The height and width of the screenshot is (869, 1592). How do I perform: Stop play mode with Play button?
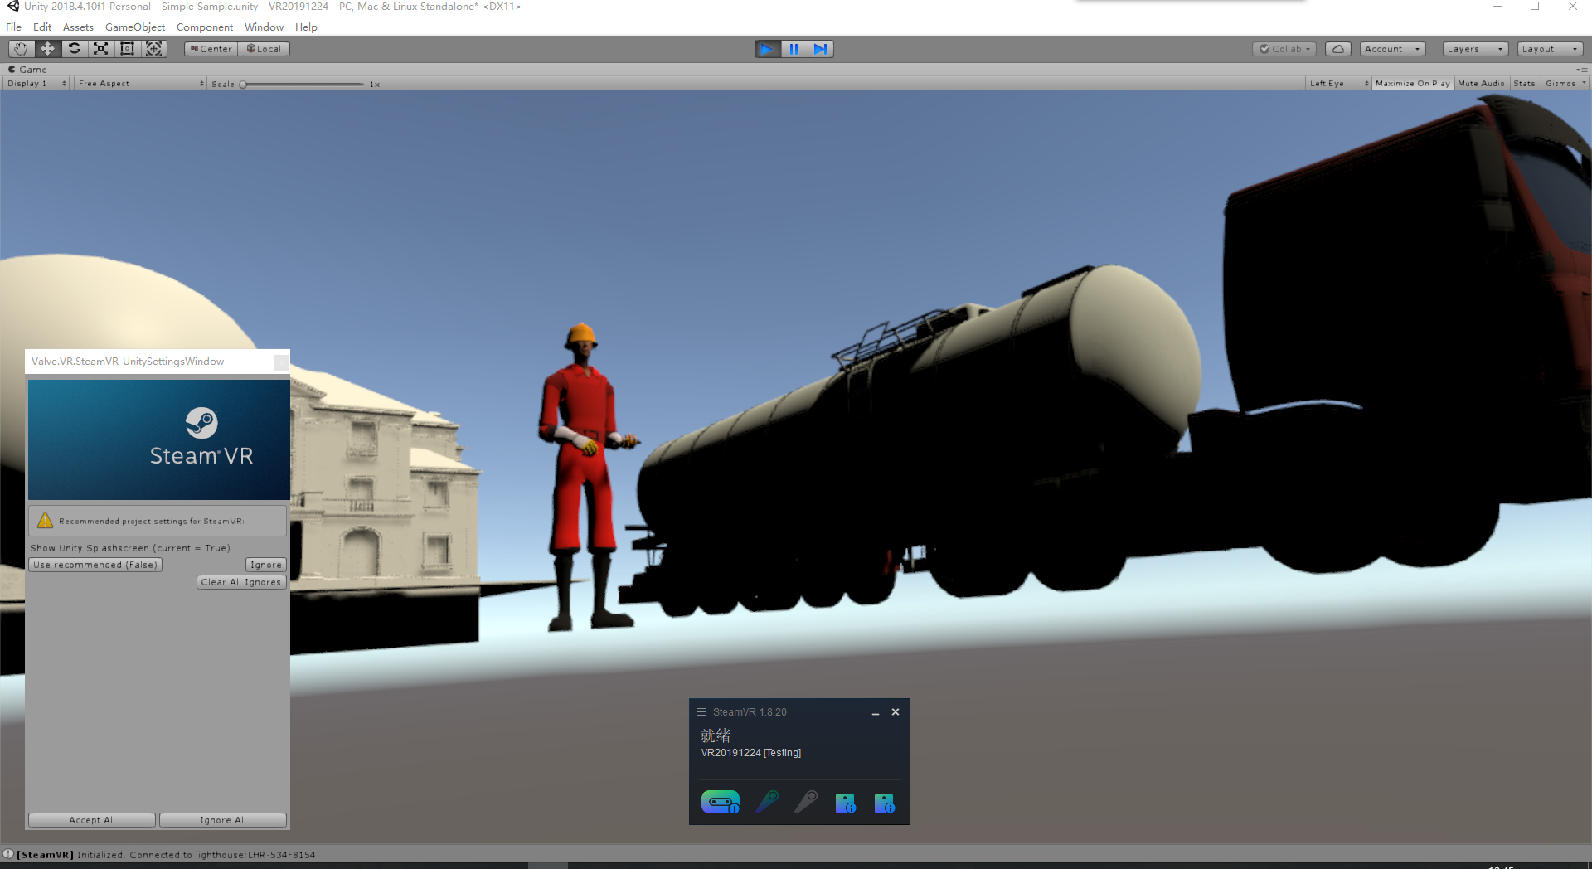[x=767, y=49]
